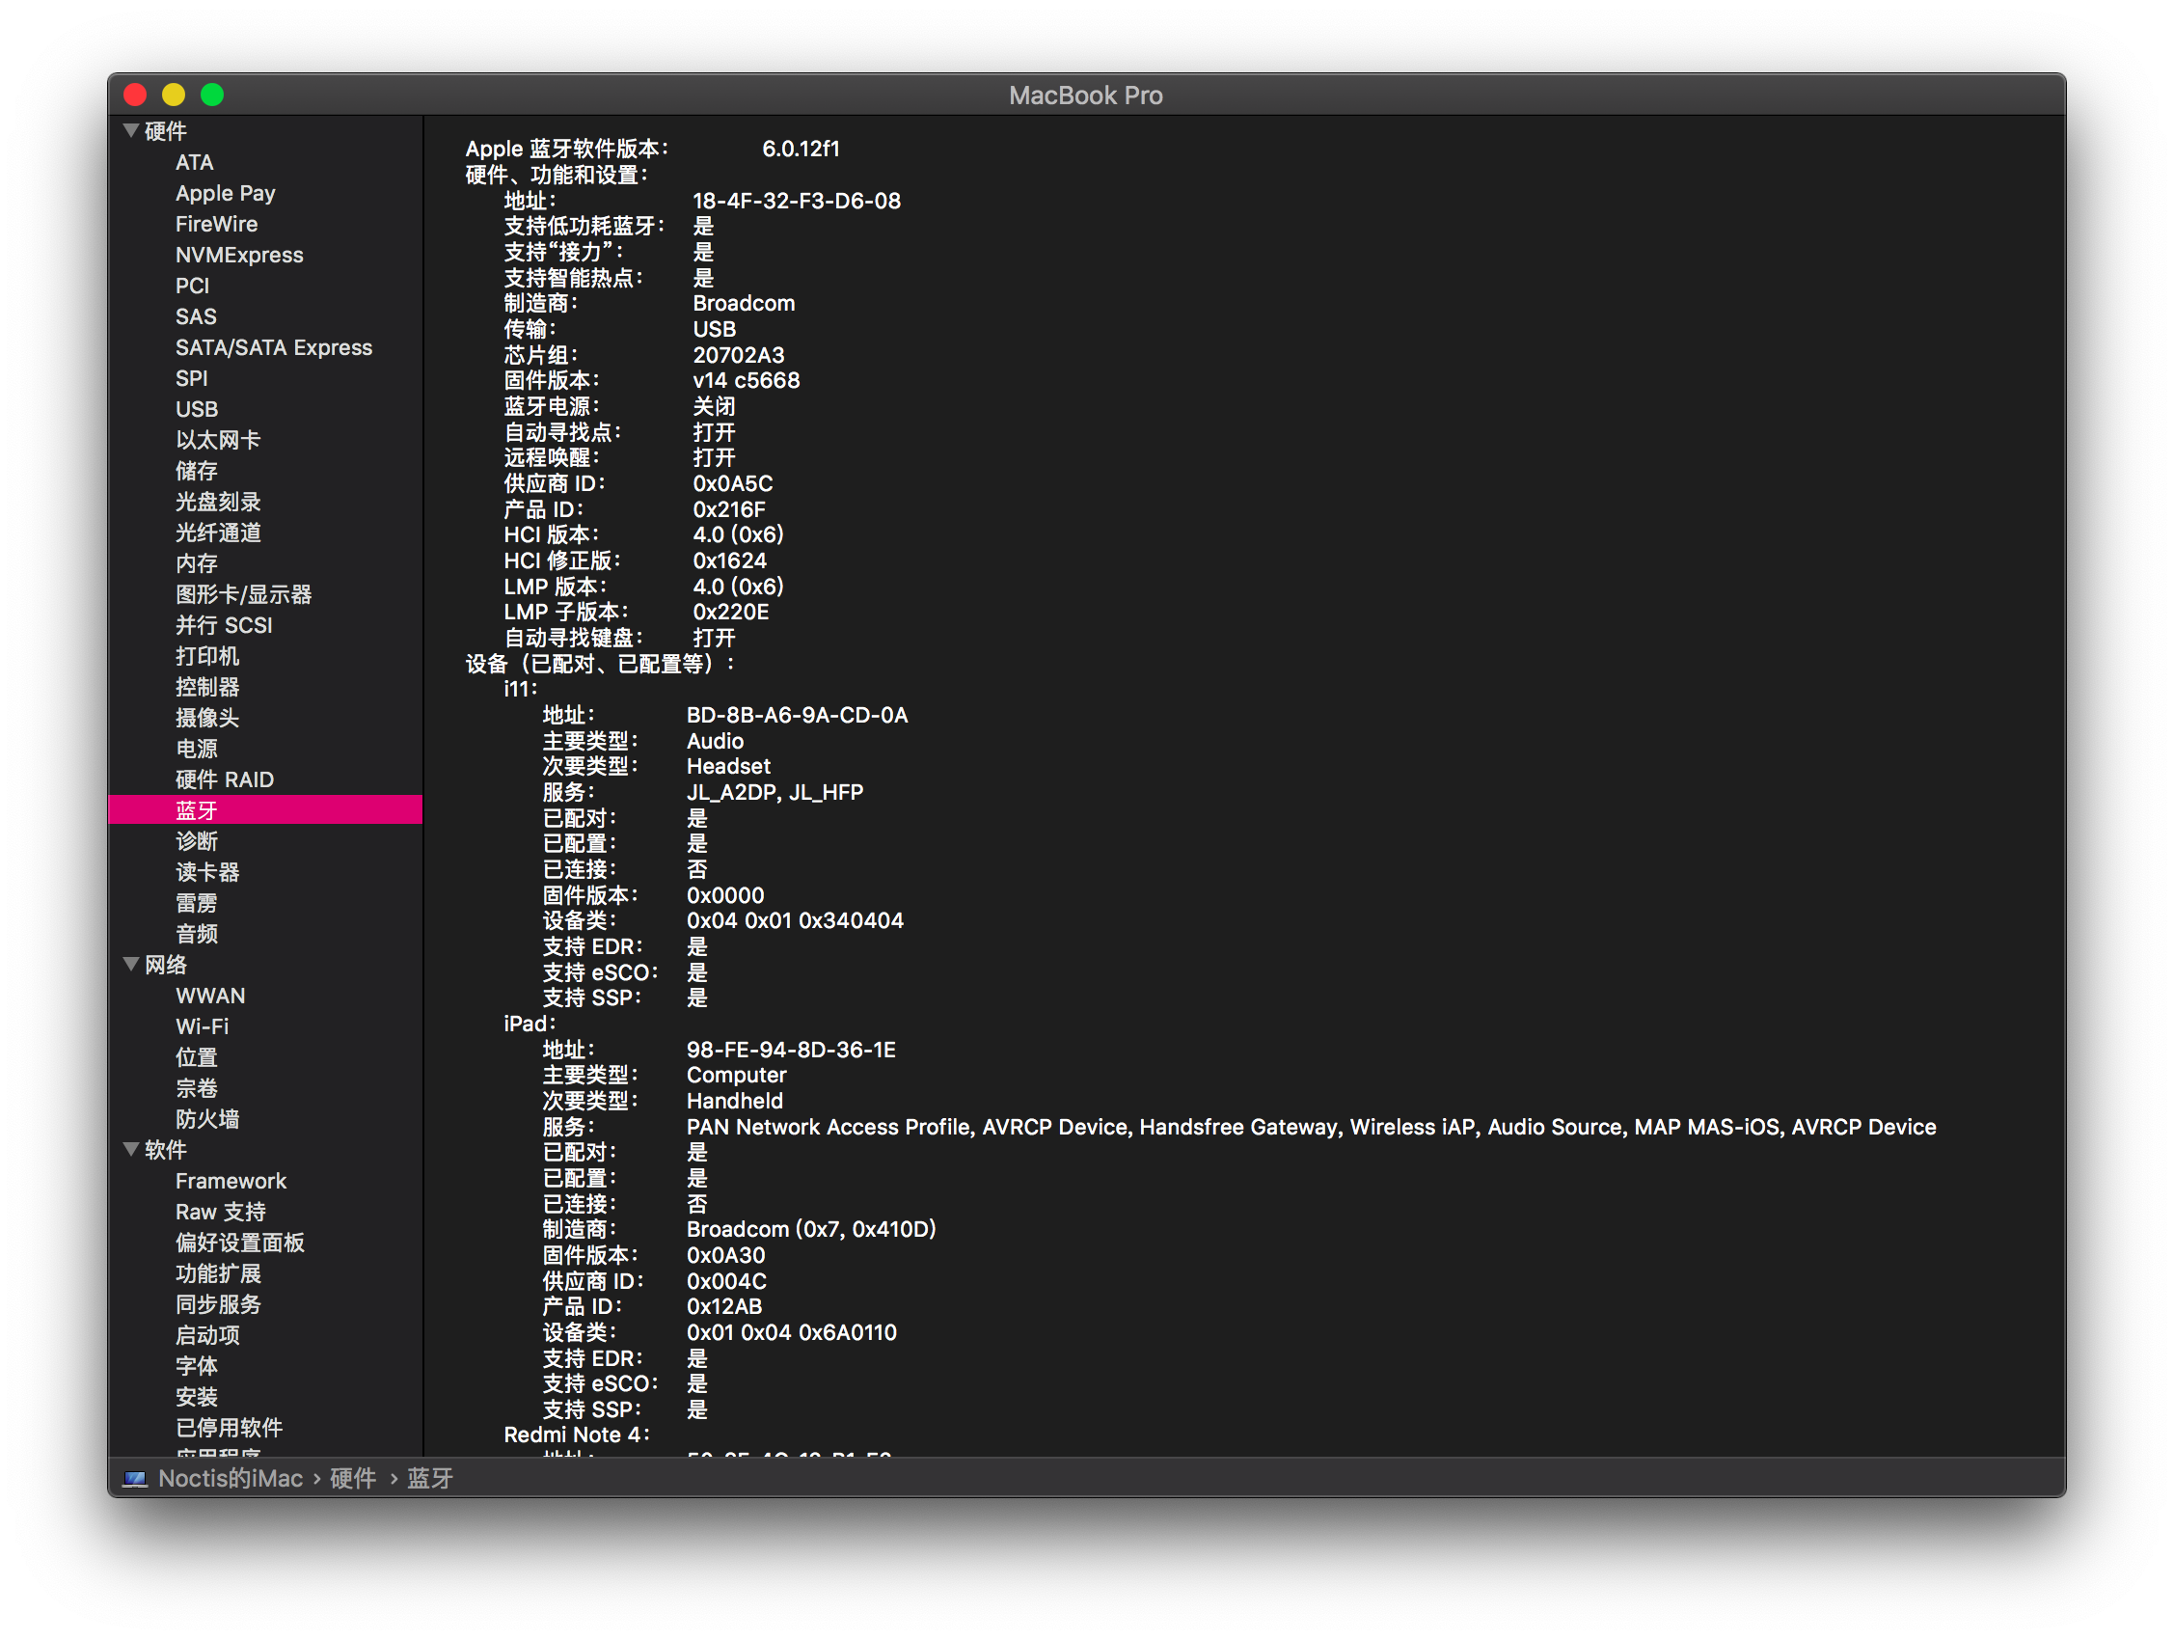Open the Apple Pay sidebar entry
This screenshot has height=1640, width=2174.
[x=225, y=193]
